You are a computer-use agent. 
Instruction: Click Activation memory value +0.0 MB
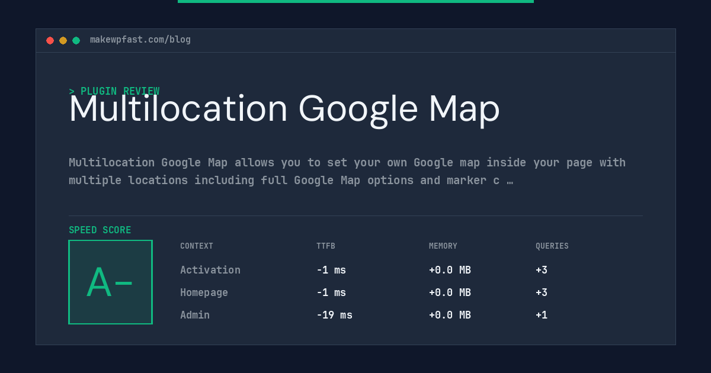450,270
